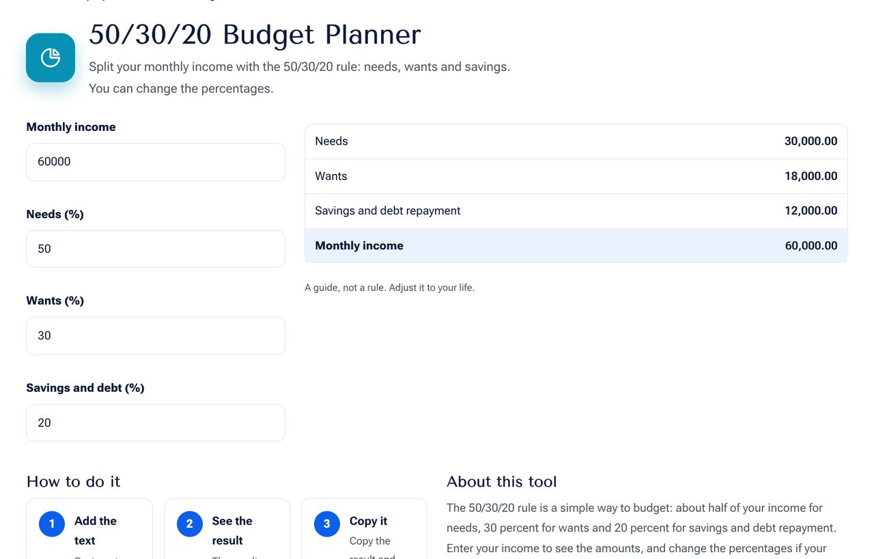This screenshot has height=559, width=874.
Task: Focus the Monthly income input field
Action: pyautogui.click(x=156, y=162)
